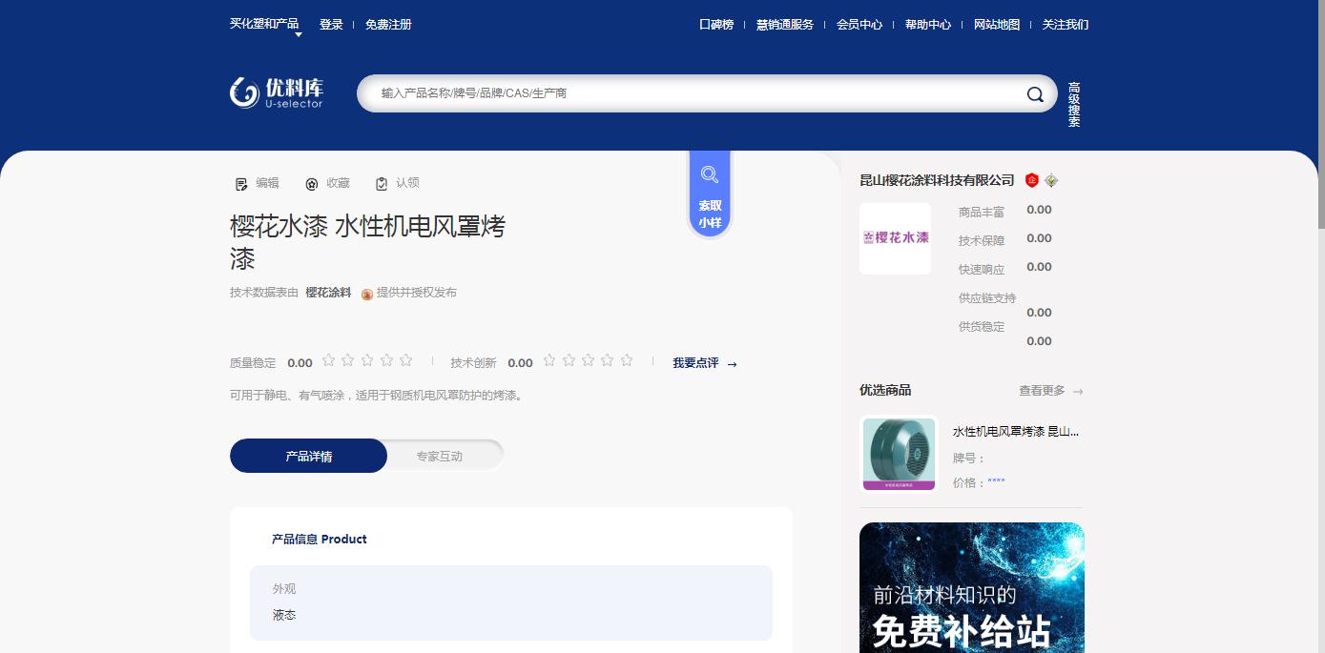The image size is (1325, 653).
Task: Click the fifth 质量稳定 rating star
Action: tap(405, 360)
